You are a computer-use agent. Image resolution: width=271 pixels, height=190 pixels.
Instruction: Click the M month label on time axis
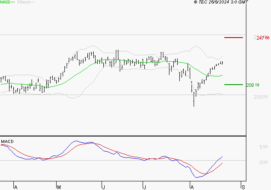point(59,187)
